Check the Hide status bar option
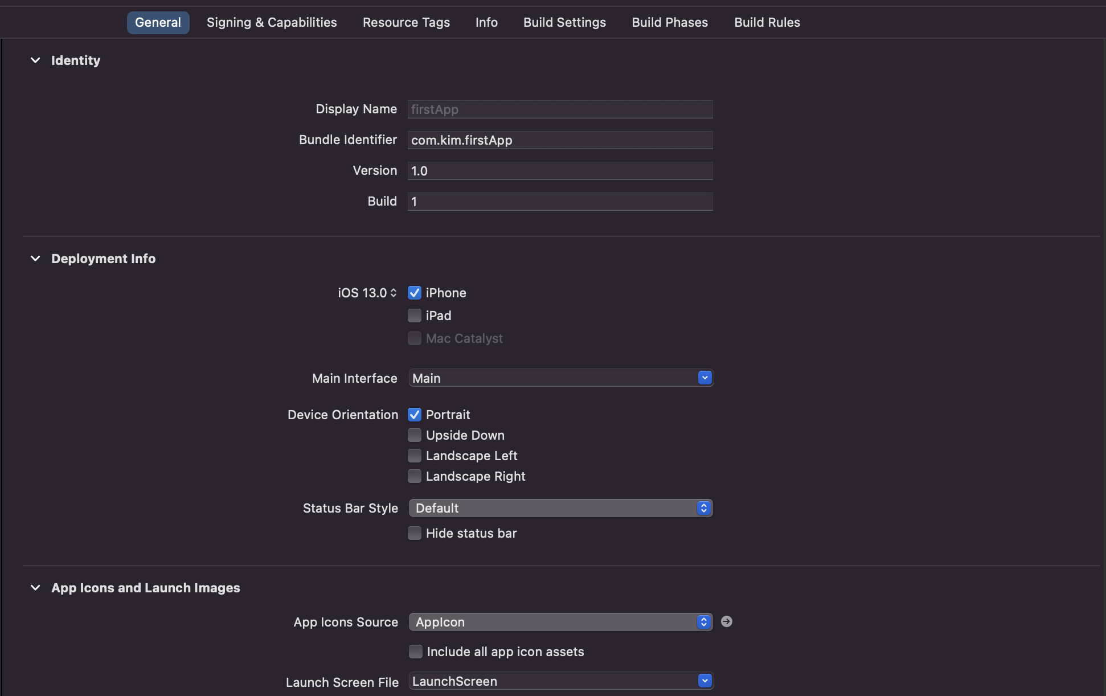The width and height of the screenshot is (1106, 696). click(x=415, y=533)
